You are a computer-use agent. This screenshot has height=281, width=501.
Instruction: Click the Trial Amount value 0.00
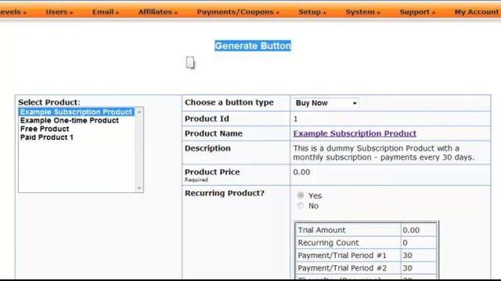tap(411, 230)
